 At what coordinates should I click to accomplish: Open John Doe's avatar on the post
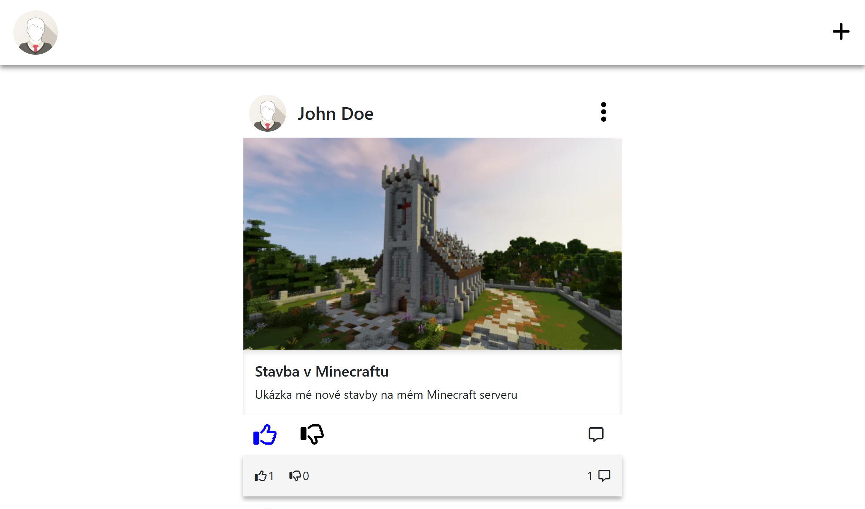pyautogui.click(x=268, y=113)
